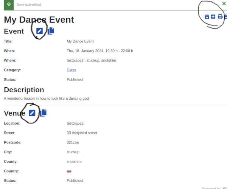Click the County value 'snotshire'

[x=74, y=162]
